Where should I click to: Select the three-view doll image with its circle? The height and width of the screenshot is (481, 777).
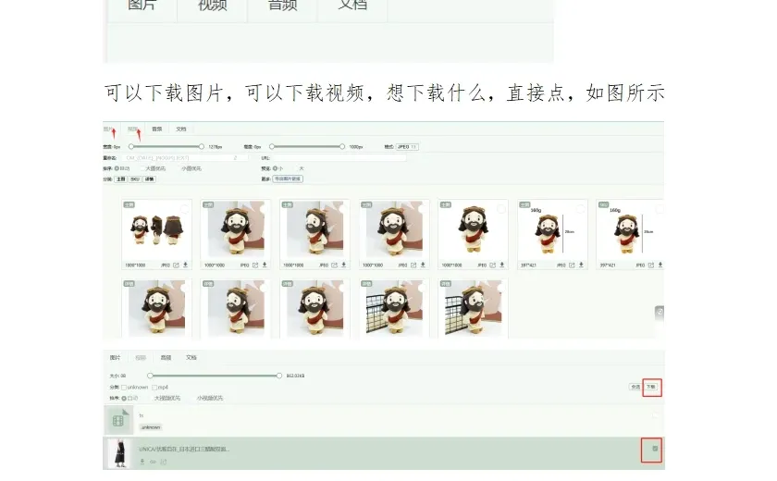[x=184, y=209]
